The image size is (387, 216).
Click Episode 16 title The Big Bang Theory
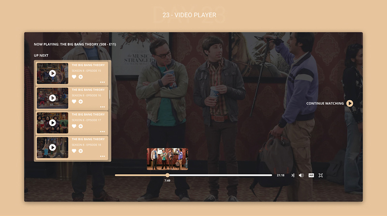coord(88,90)
